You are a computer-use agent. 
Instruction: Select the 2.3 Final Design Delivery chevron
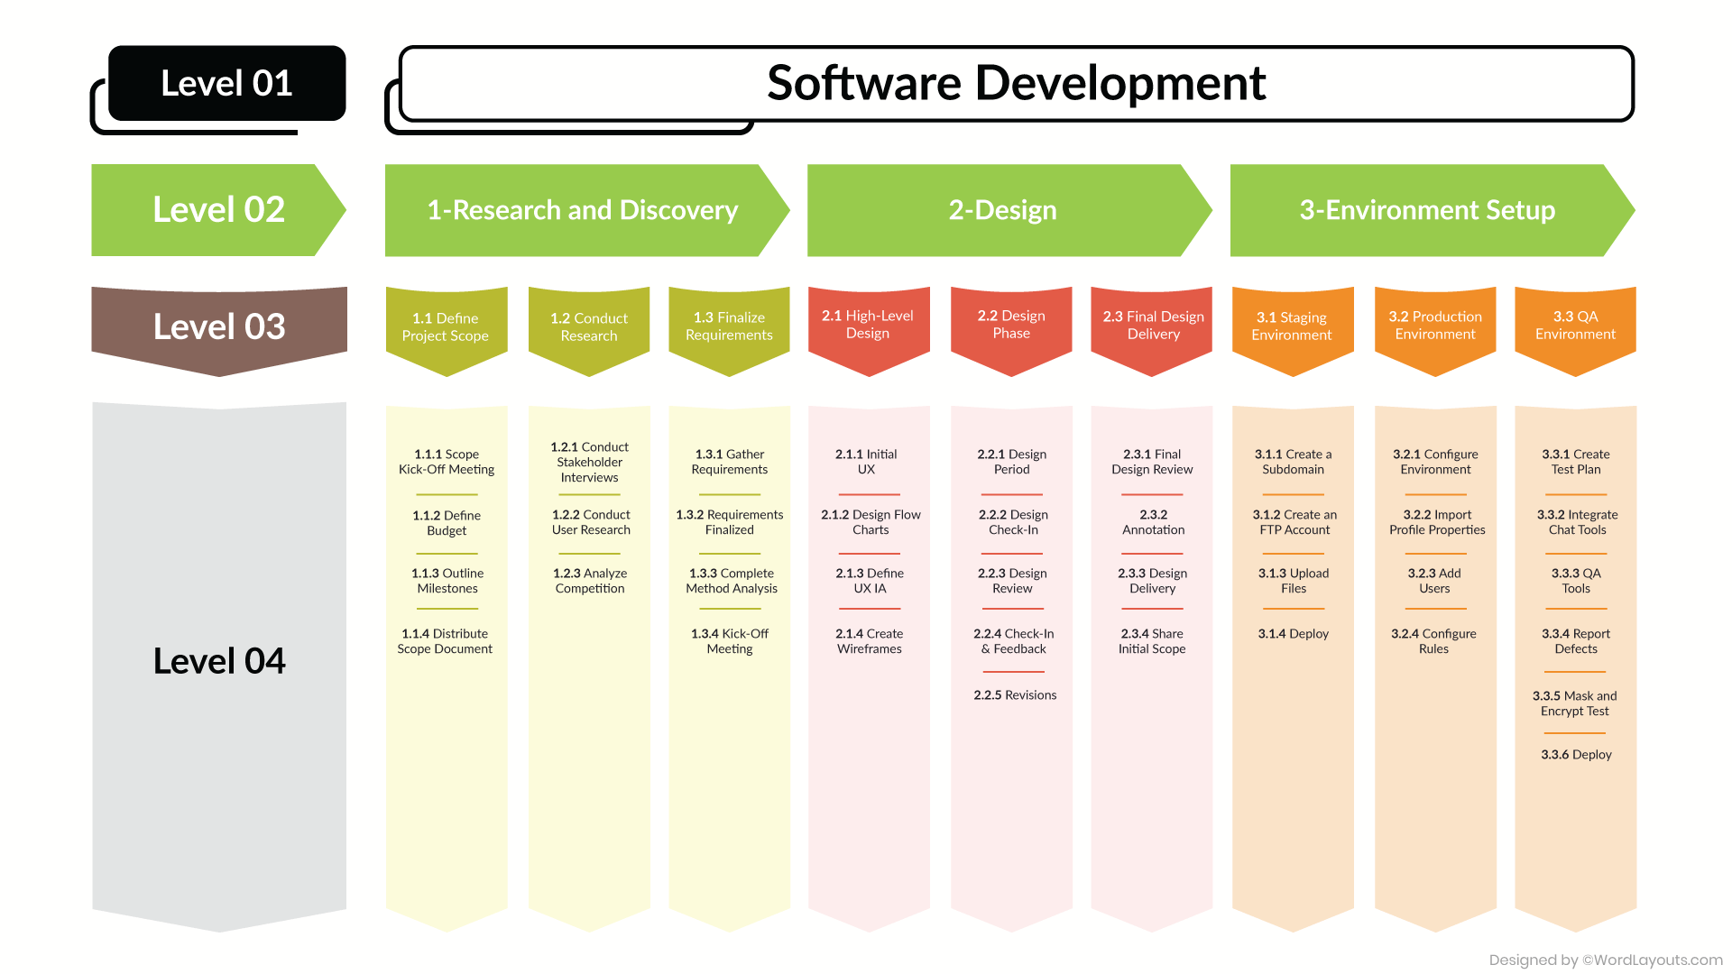(x=1152, y=325)
